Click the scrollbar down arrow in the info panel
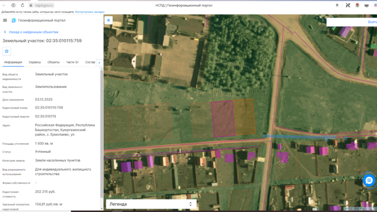Image resolution: width=377 pixels, height=212 pixels. coord(101,209)
